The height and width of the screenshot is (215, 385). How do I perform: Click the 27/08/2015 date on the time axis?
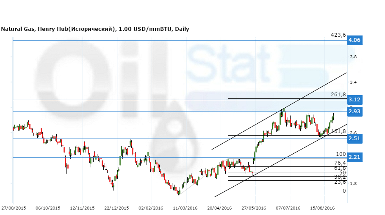point(14,208)
